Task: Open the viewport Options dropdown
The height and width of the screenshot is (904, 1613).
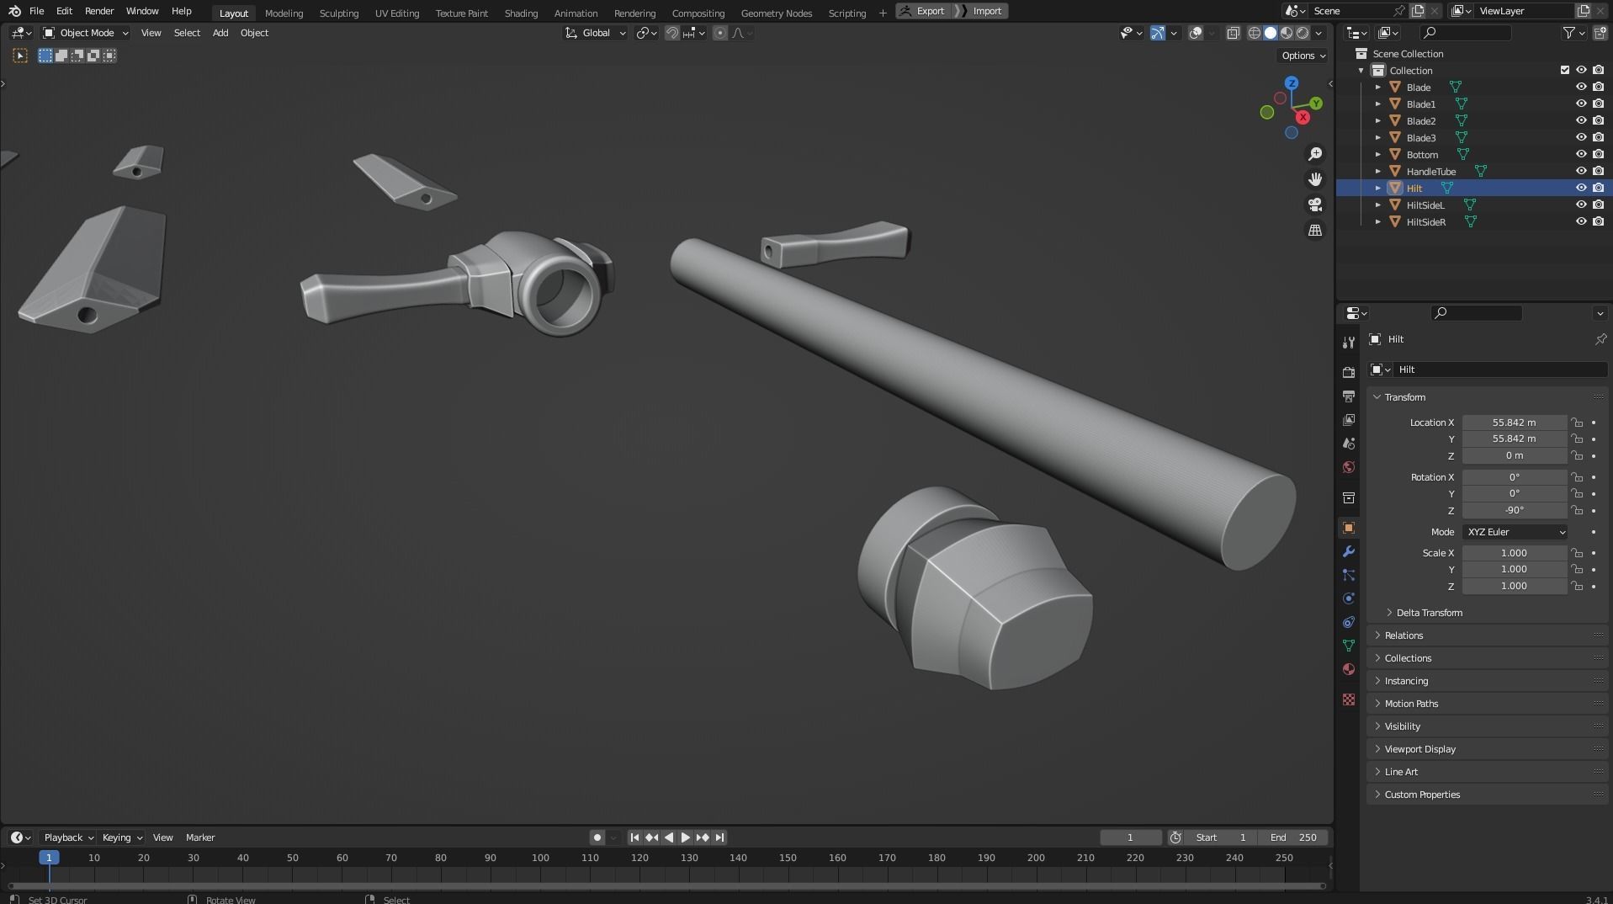Action: tap(1303, 56)
